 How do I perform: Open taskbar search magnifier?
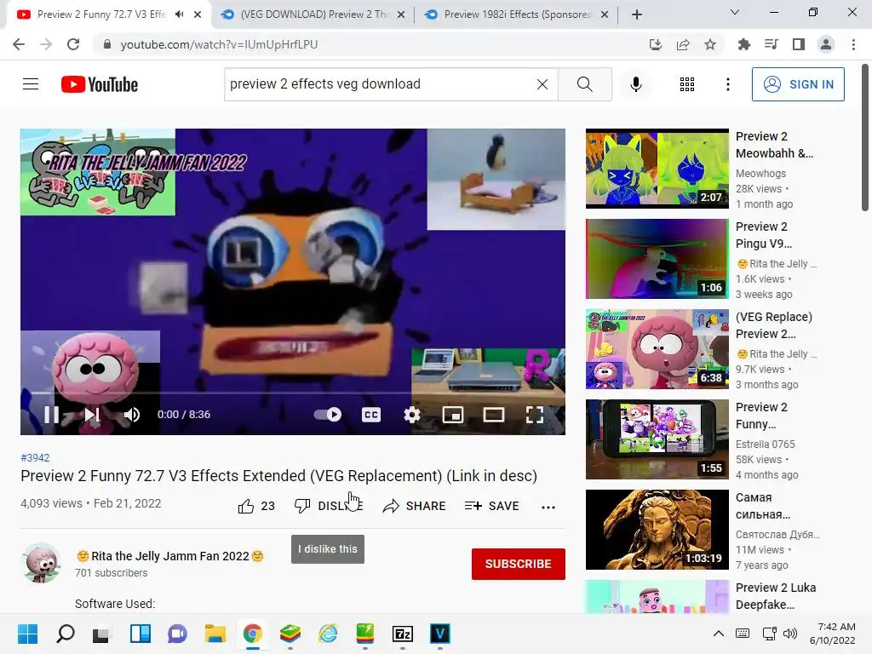[x=65, y=634]
